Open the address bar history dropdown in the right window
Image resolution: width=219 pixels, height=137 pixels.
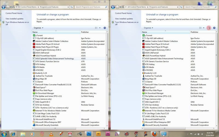[x=178, y=7]
